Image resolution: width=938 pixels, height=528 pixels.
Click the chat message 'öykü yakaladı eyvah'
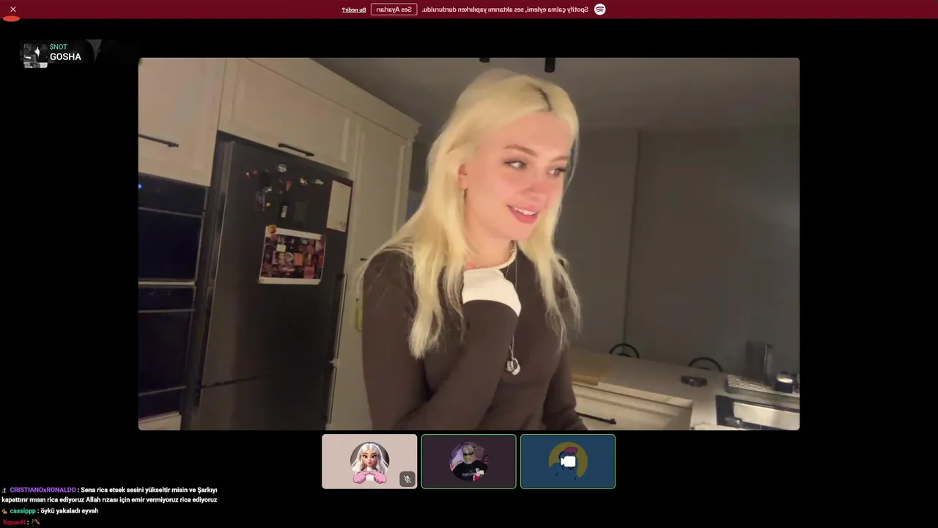point(70,511)
